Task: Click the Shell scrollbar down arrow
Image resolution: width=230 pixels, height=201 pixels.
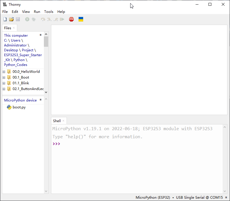Action: [x=225, y=191]
